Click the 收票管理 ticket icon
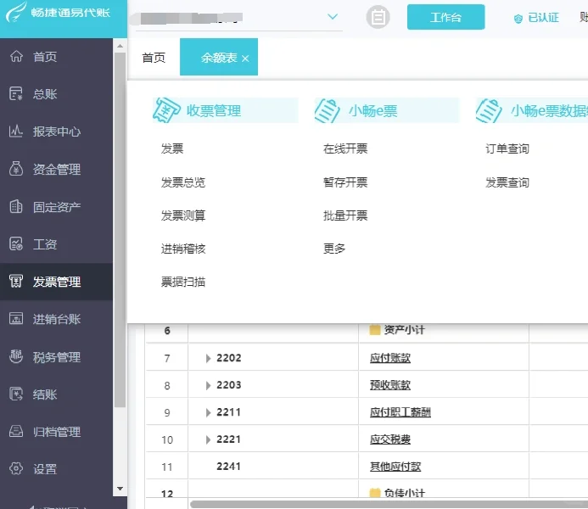 tap(166, 110)
